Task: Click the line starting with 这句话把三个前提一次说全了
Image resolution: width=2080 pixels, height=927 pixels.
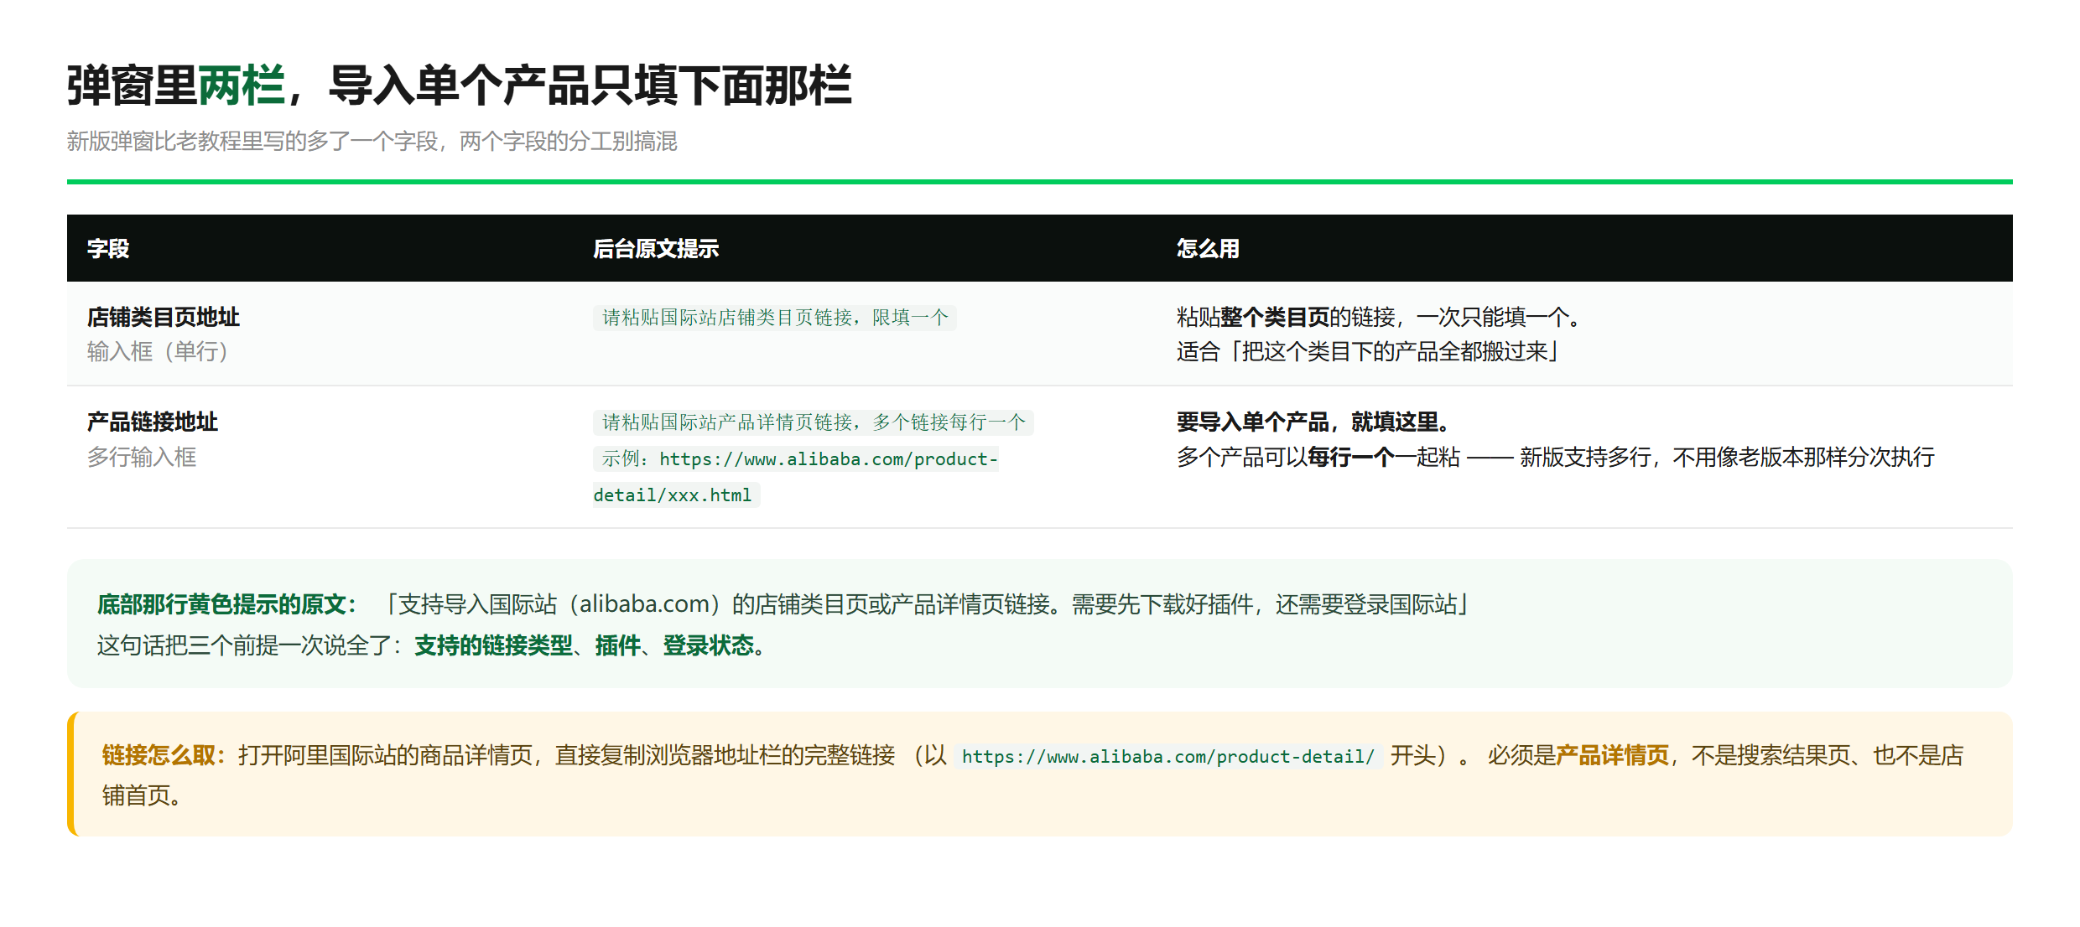Action: [432, 645]
